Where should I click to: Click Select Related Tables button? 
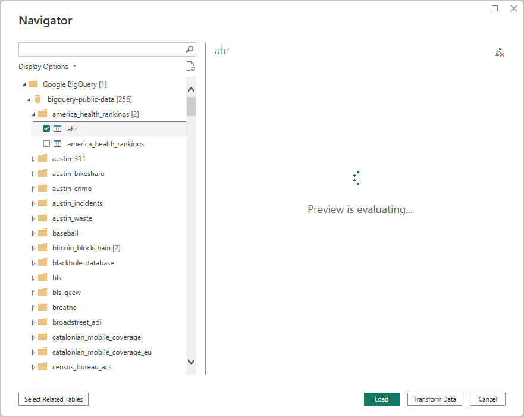pyautogui.click(x=54, y=399)
